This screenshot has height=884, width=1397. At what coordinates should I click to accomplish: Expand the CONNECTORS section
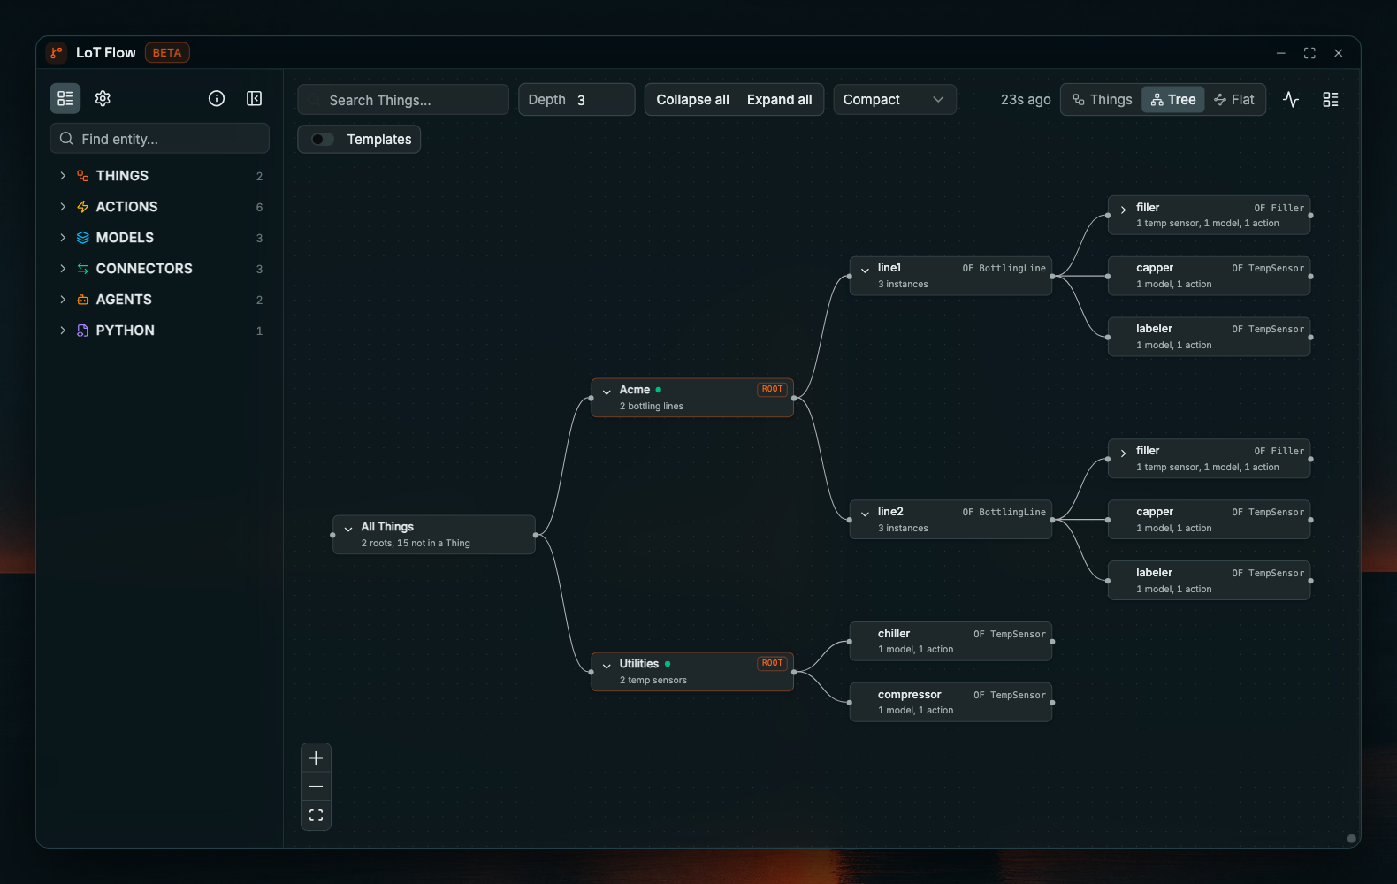click(x=63, y=269)
